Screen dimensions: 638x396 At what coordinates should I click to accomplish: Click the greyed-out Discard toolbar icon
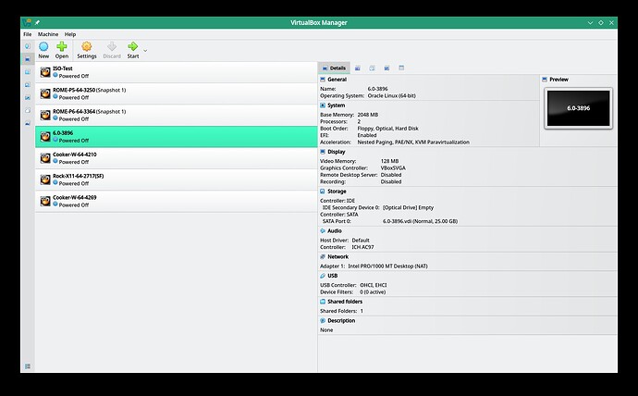point(111,47)
